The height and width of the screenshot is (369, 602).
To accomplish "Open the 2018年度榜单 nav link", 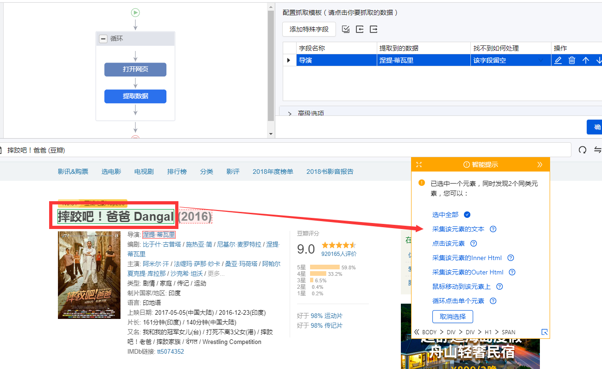I will coord(273,172).
